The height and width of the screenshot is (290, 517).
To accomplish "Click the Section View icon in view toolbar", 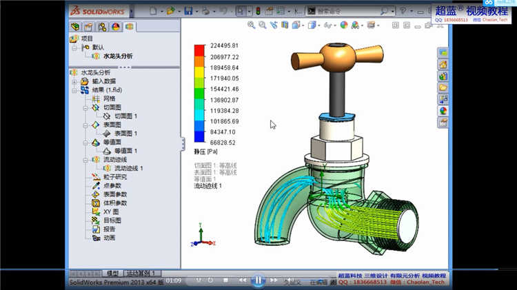I will click(x=285, y=25).
